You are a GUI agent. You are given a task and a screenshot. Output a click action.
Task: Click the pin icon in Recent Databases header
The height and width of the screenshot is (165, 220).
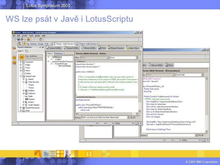click(40, 47)
